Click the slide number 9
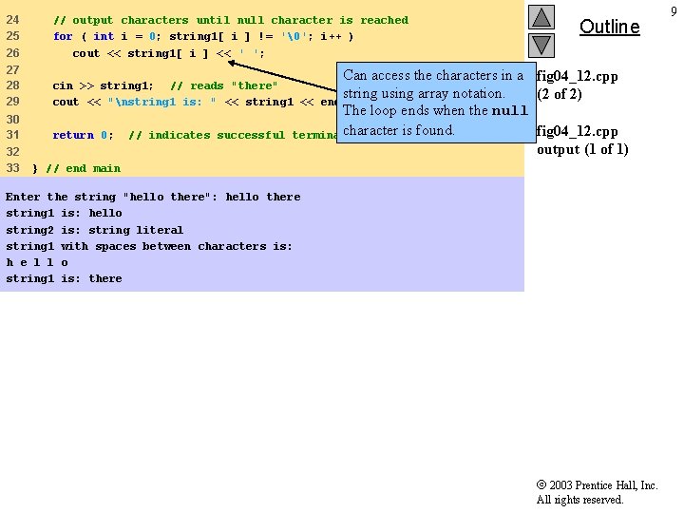The width and height of the screenshot is (684, 513). click(674, 11)
